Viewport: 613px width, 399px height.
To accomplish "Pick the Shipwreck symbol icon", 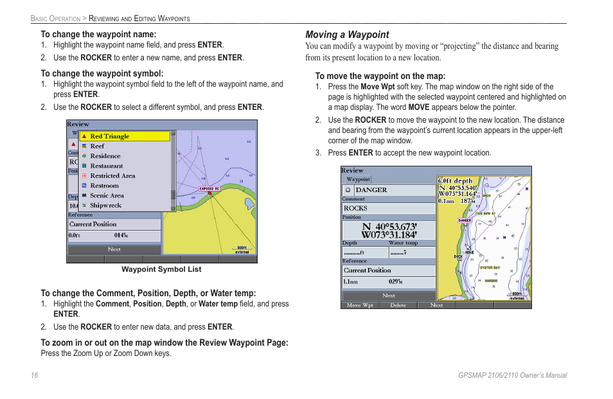I will click(84, 205).
